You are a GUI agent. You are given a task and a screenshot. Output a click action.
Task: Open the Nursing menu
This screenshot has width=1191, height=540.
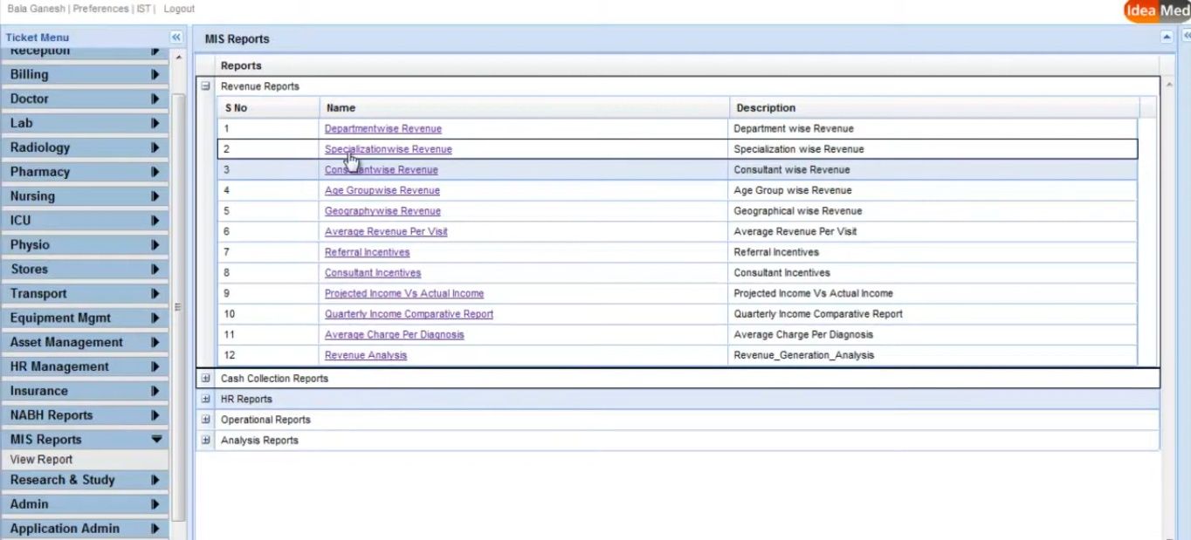[85, 197]
